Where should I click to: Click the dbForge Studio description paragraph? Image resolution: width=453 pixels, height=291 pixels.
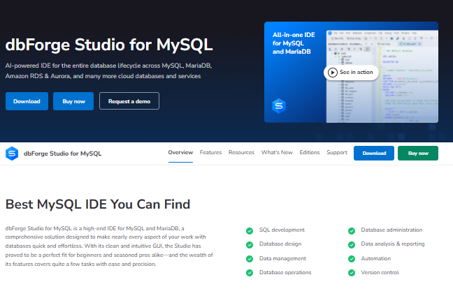109,246
